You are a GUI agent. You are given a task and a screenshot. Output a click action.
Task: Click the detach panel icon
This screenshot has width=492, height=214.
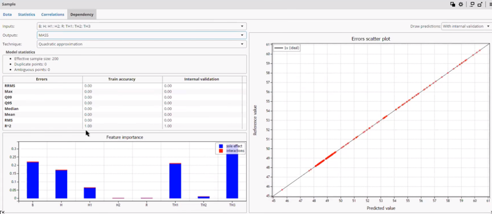(x=480, y=5)
